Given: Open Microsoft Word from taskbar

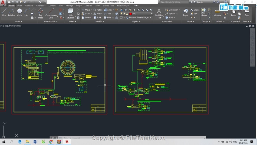Looking at the screenshot, I should [x=35, y=142].
